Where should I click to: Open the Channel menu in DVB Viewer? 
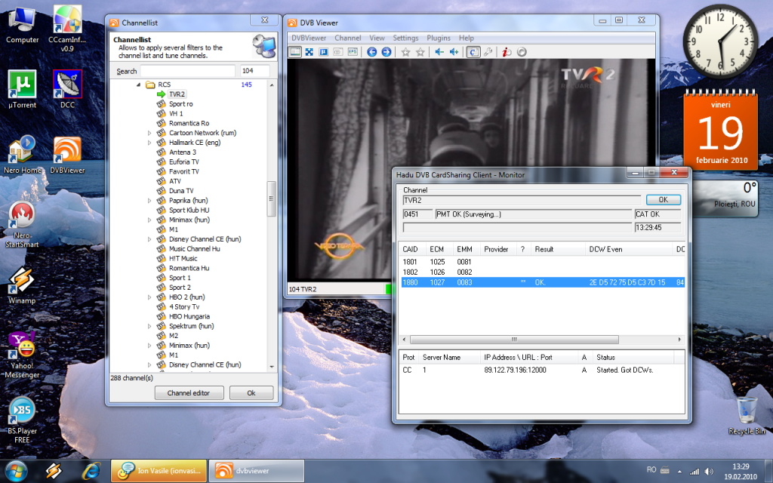click(x=347, y=38)
